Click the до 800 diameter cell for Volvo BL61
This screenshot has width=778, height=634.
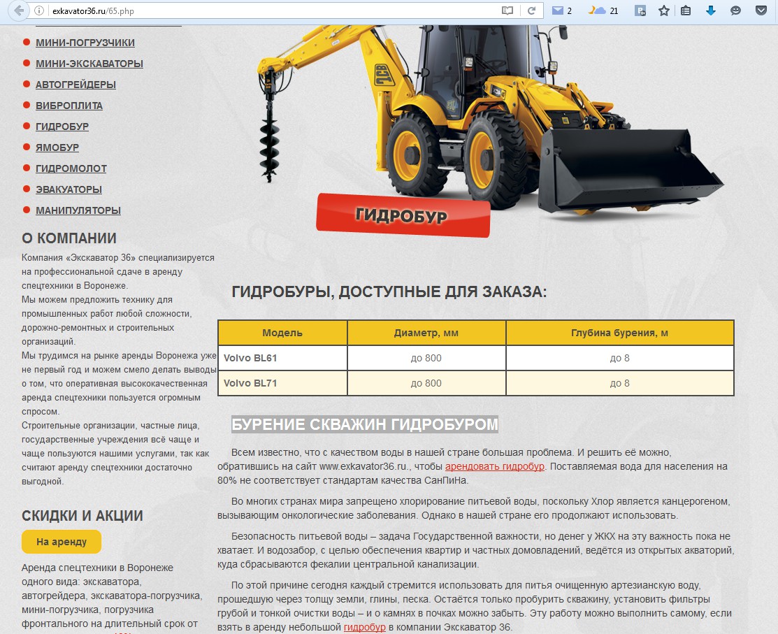(x=426, y=358)
